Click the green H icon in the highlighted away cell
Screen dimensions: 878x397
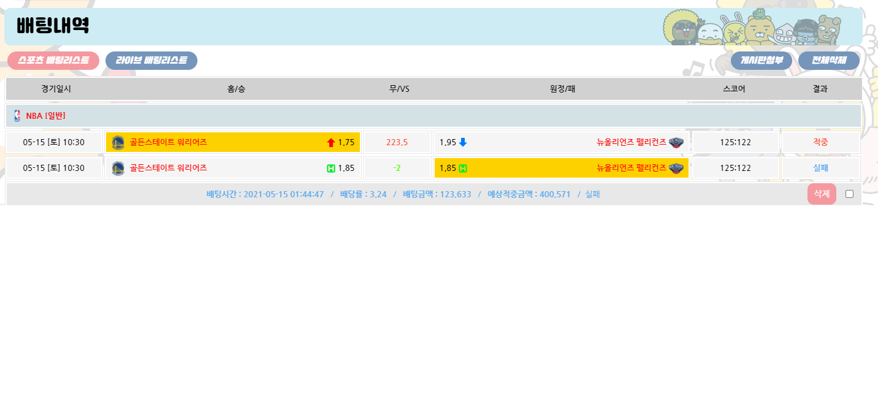463,168
